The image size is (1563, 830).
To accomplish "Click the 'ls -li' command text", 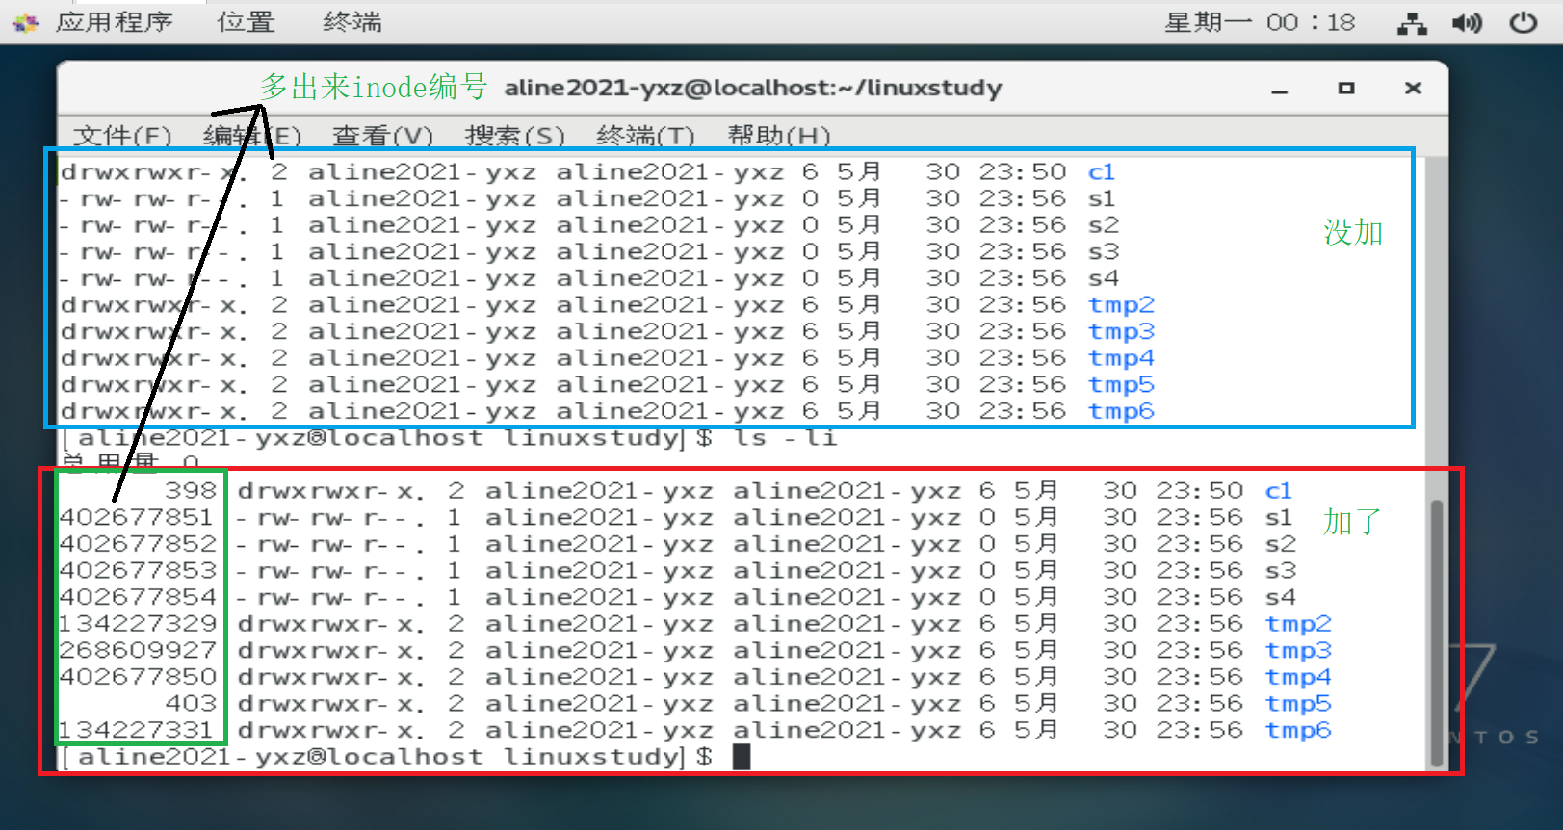I will (785, 438).
